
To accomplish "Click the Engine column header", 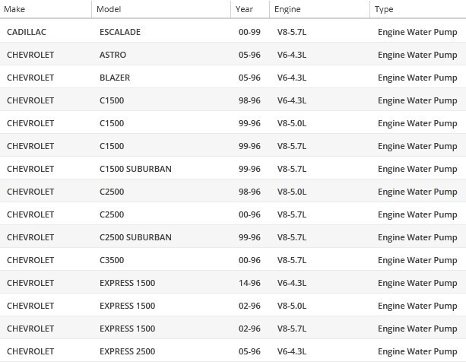I will (287, 9).
